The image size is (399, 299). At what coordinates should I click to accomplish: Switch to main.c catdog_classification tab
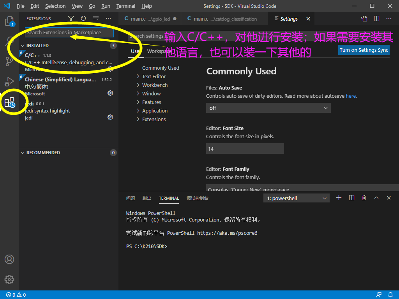point(224,19)
